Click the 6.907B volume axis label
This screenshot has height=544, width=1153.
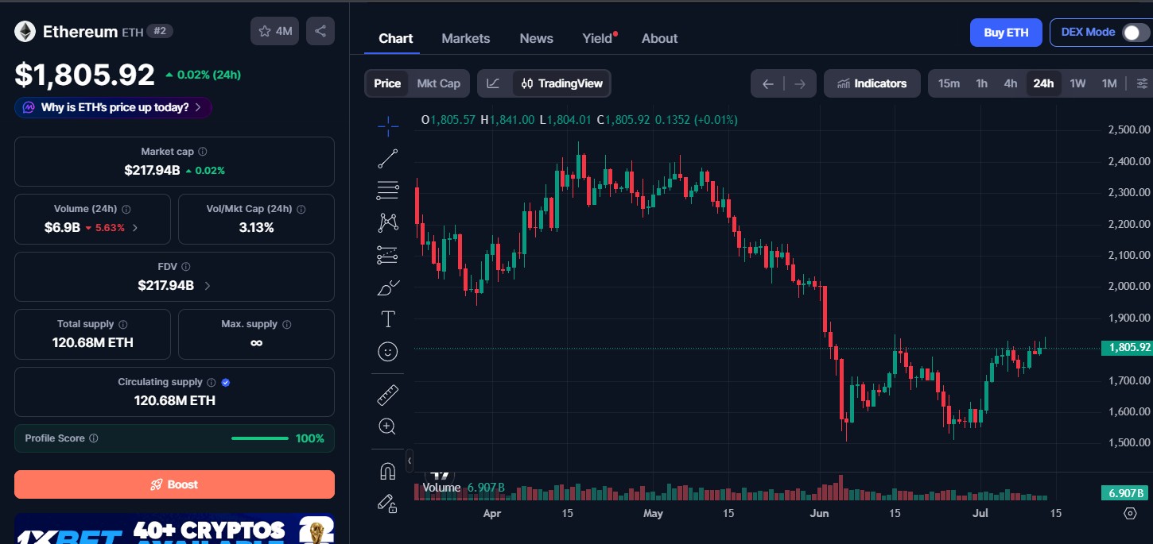(1126, 493)
